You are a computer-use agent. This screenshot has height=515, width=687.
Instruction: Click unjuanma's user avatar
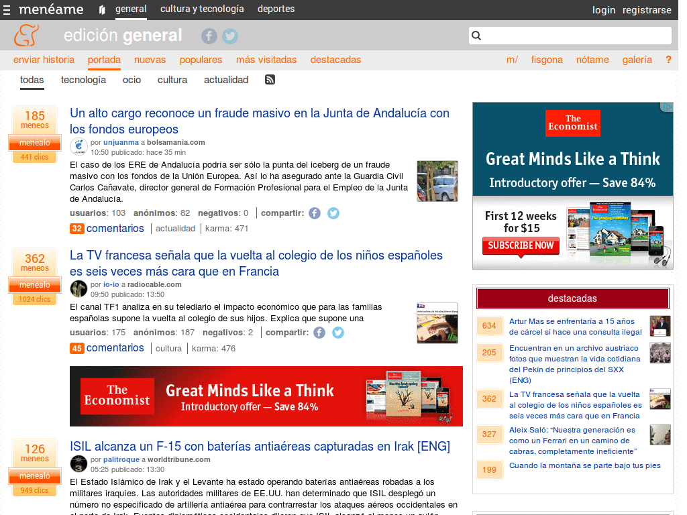point(78,147)
